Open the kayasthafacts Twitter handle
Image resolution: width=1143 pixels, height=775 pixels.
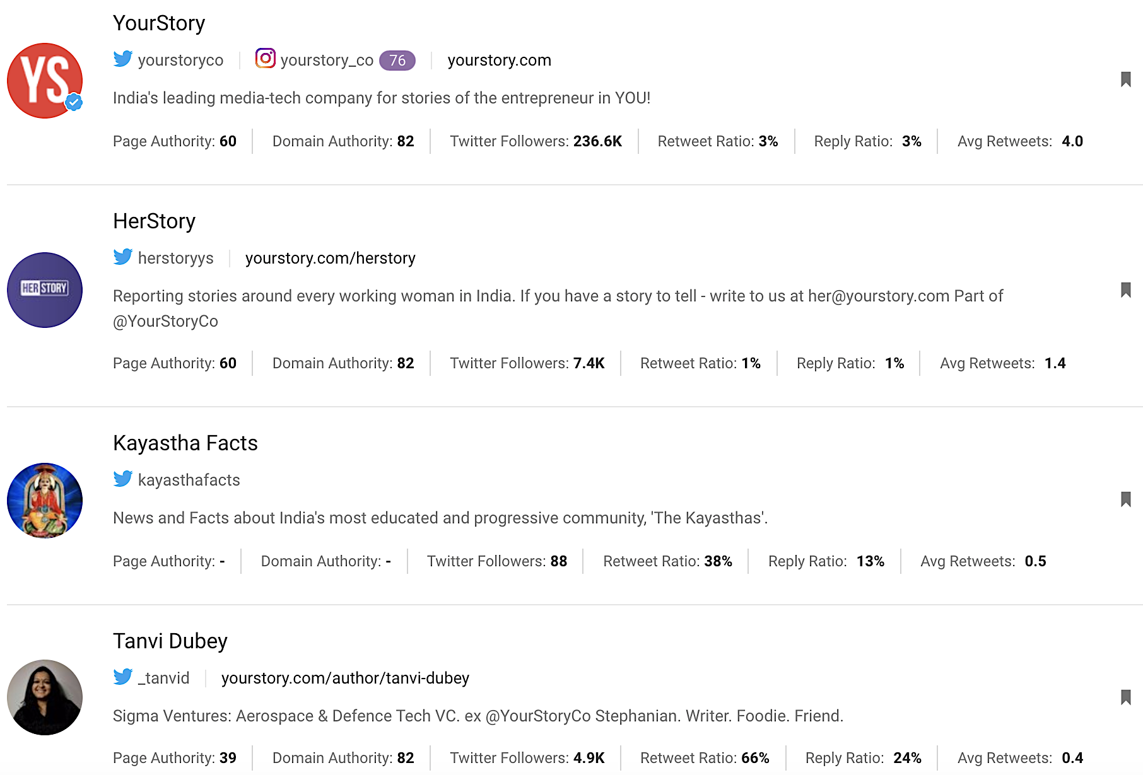[189, 481]
